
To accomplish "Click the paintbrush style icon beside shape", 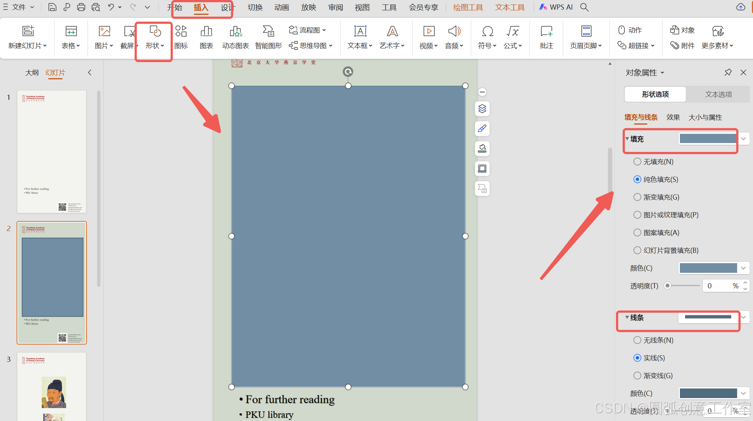I will point(482,129).
